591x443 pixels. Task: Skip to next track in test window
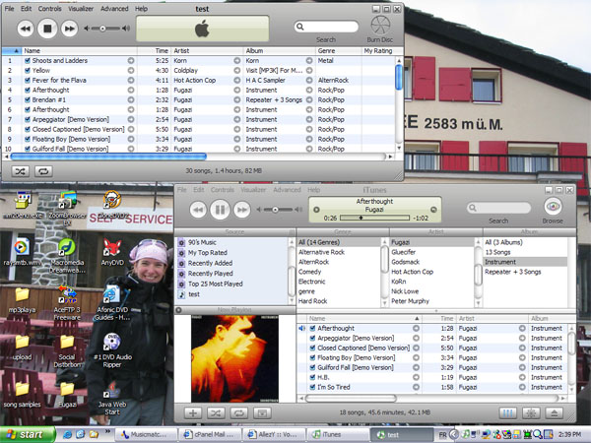70,29
